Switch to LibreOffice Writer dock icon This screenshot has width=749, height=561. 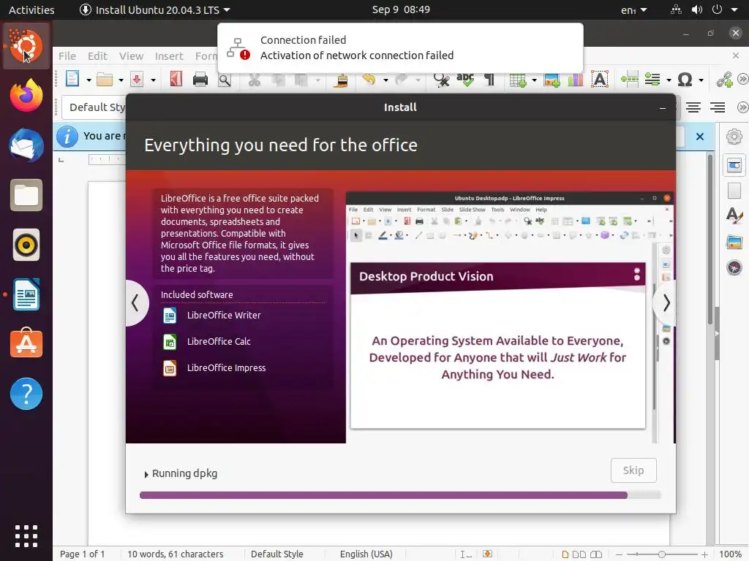click(26, 294)
